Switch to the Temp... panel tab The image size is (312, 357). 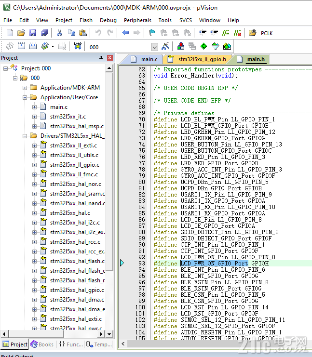pos(99,344)
